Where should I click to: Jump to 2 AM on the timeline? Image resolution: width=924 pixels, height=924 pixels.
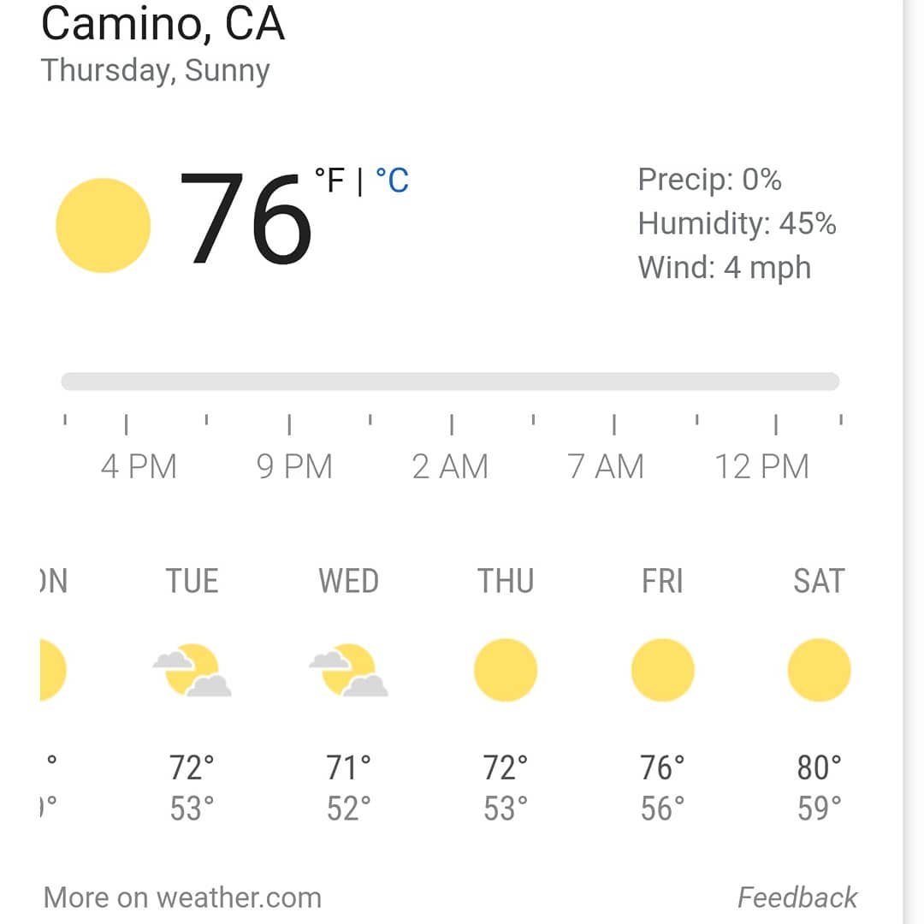click(450, 467)
